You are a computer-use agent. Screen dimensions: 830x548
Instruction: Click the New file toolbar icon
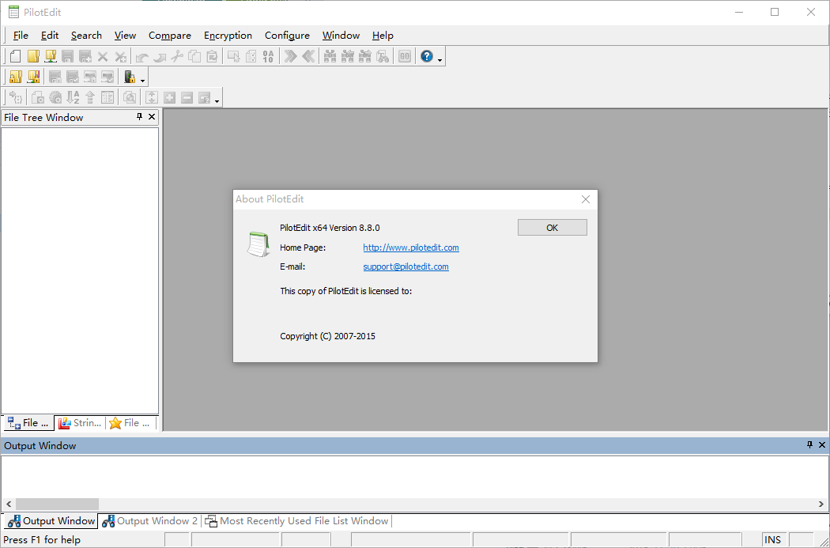pyautogui.click(x=15, y=56)
